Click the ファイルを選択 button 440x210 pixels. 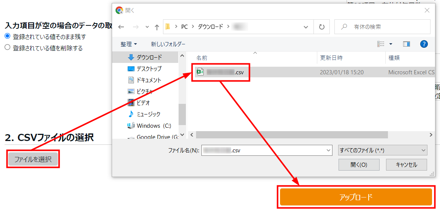33,160
